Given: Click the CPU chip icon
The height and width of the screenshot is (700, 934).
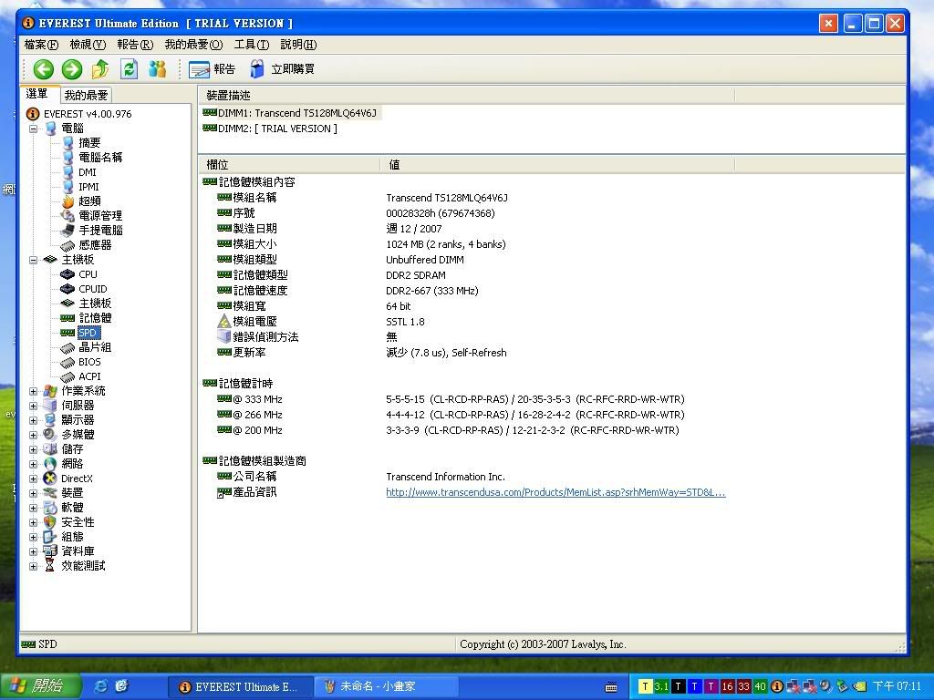Looking at the screenshot, I should coord(67,274).
